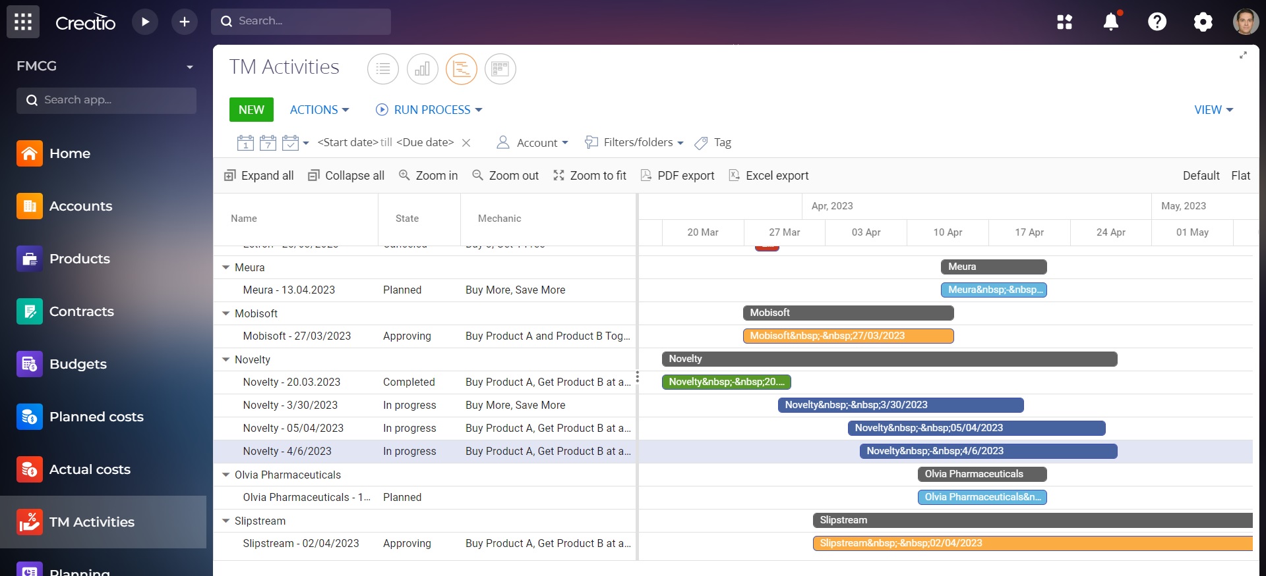Image resolution: width=1266 pixels, height=576 pixels.
Task: Open TM Activities section in sidebar
Action: [x=103, y=522]
